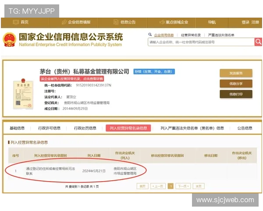Click the 发送报告 button
This screenshot has width=263, height=211.
point(236,73)
